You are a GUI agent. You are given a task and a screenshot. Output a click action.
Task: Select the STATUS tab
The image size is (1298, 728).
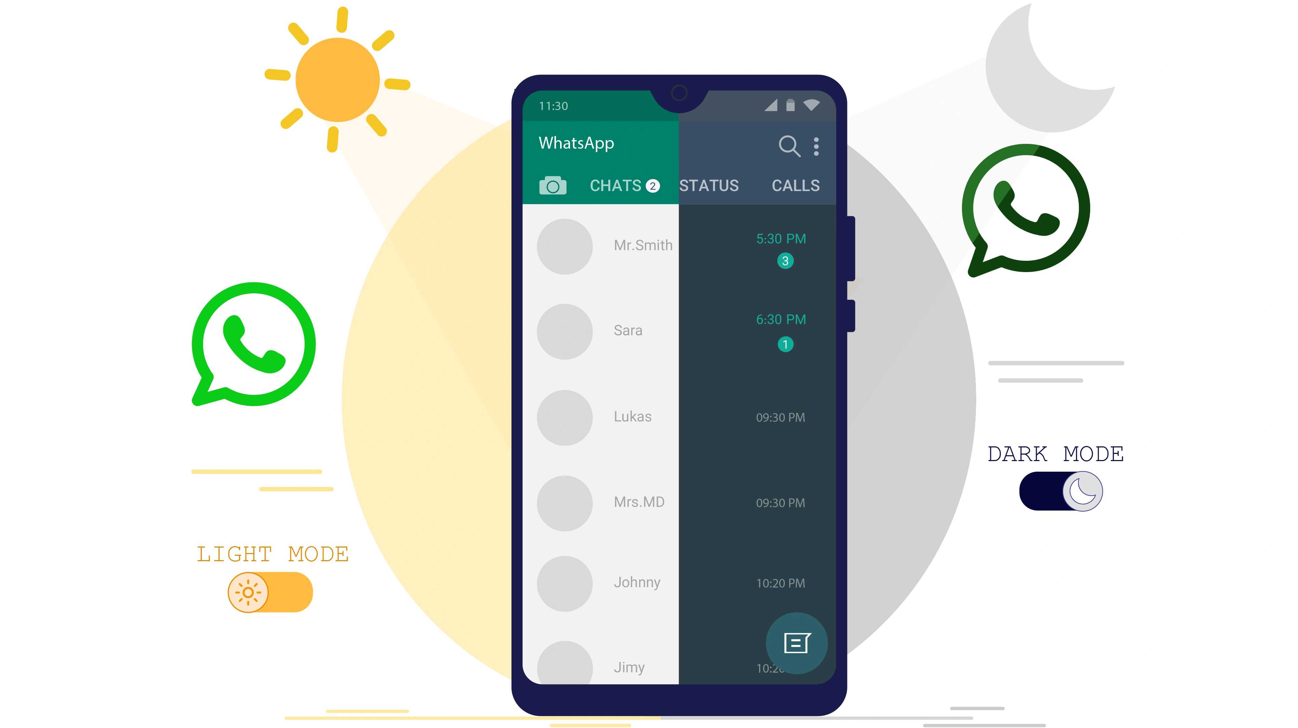pyautogui.click(x=709, y=185)
